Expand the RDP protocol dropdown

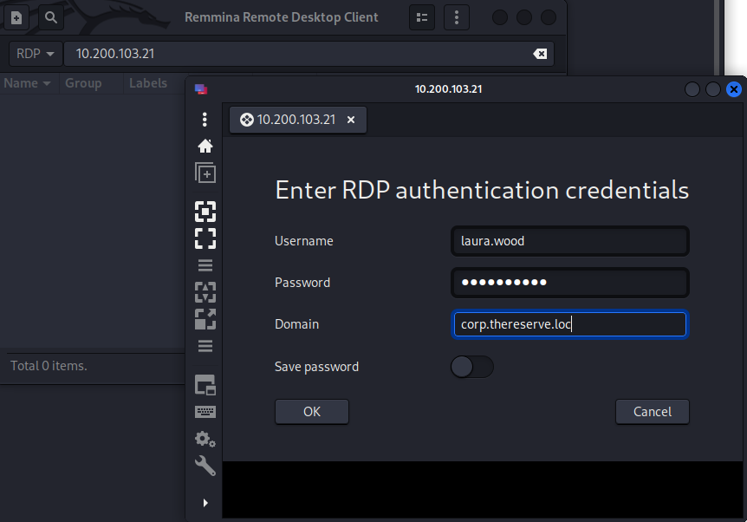tap(35, 54)
